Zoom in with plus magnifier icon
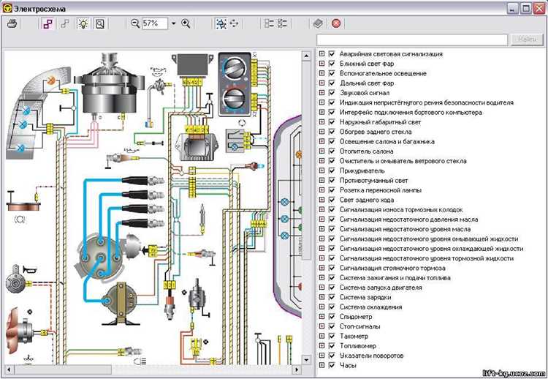Screen dimensions: 548x379 tap(186, 24)
